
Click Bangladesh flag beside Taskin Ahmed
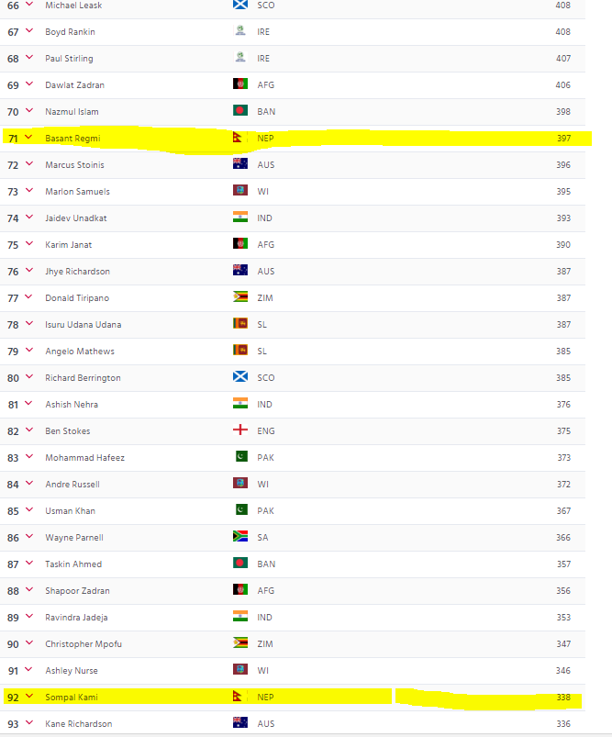point(240,564)
